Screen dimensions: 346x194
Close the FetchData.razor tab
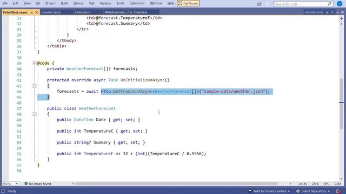click(37, 12)
